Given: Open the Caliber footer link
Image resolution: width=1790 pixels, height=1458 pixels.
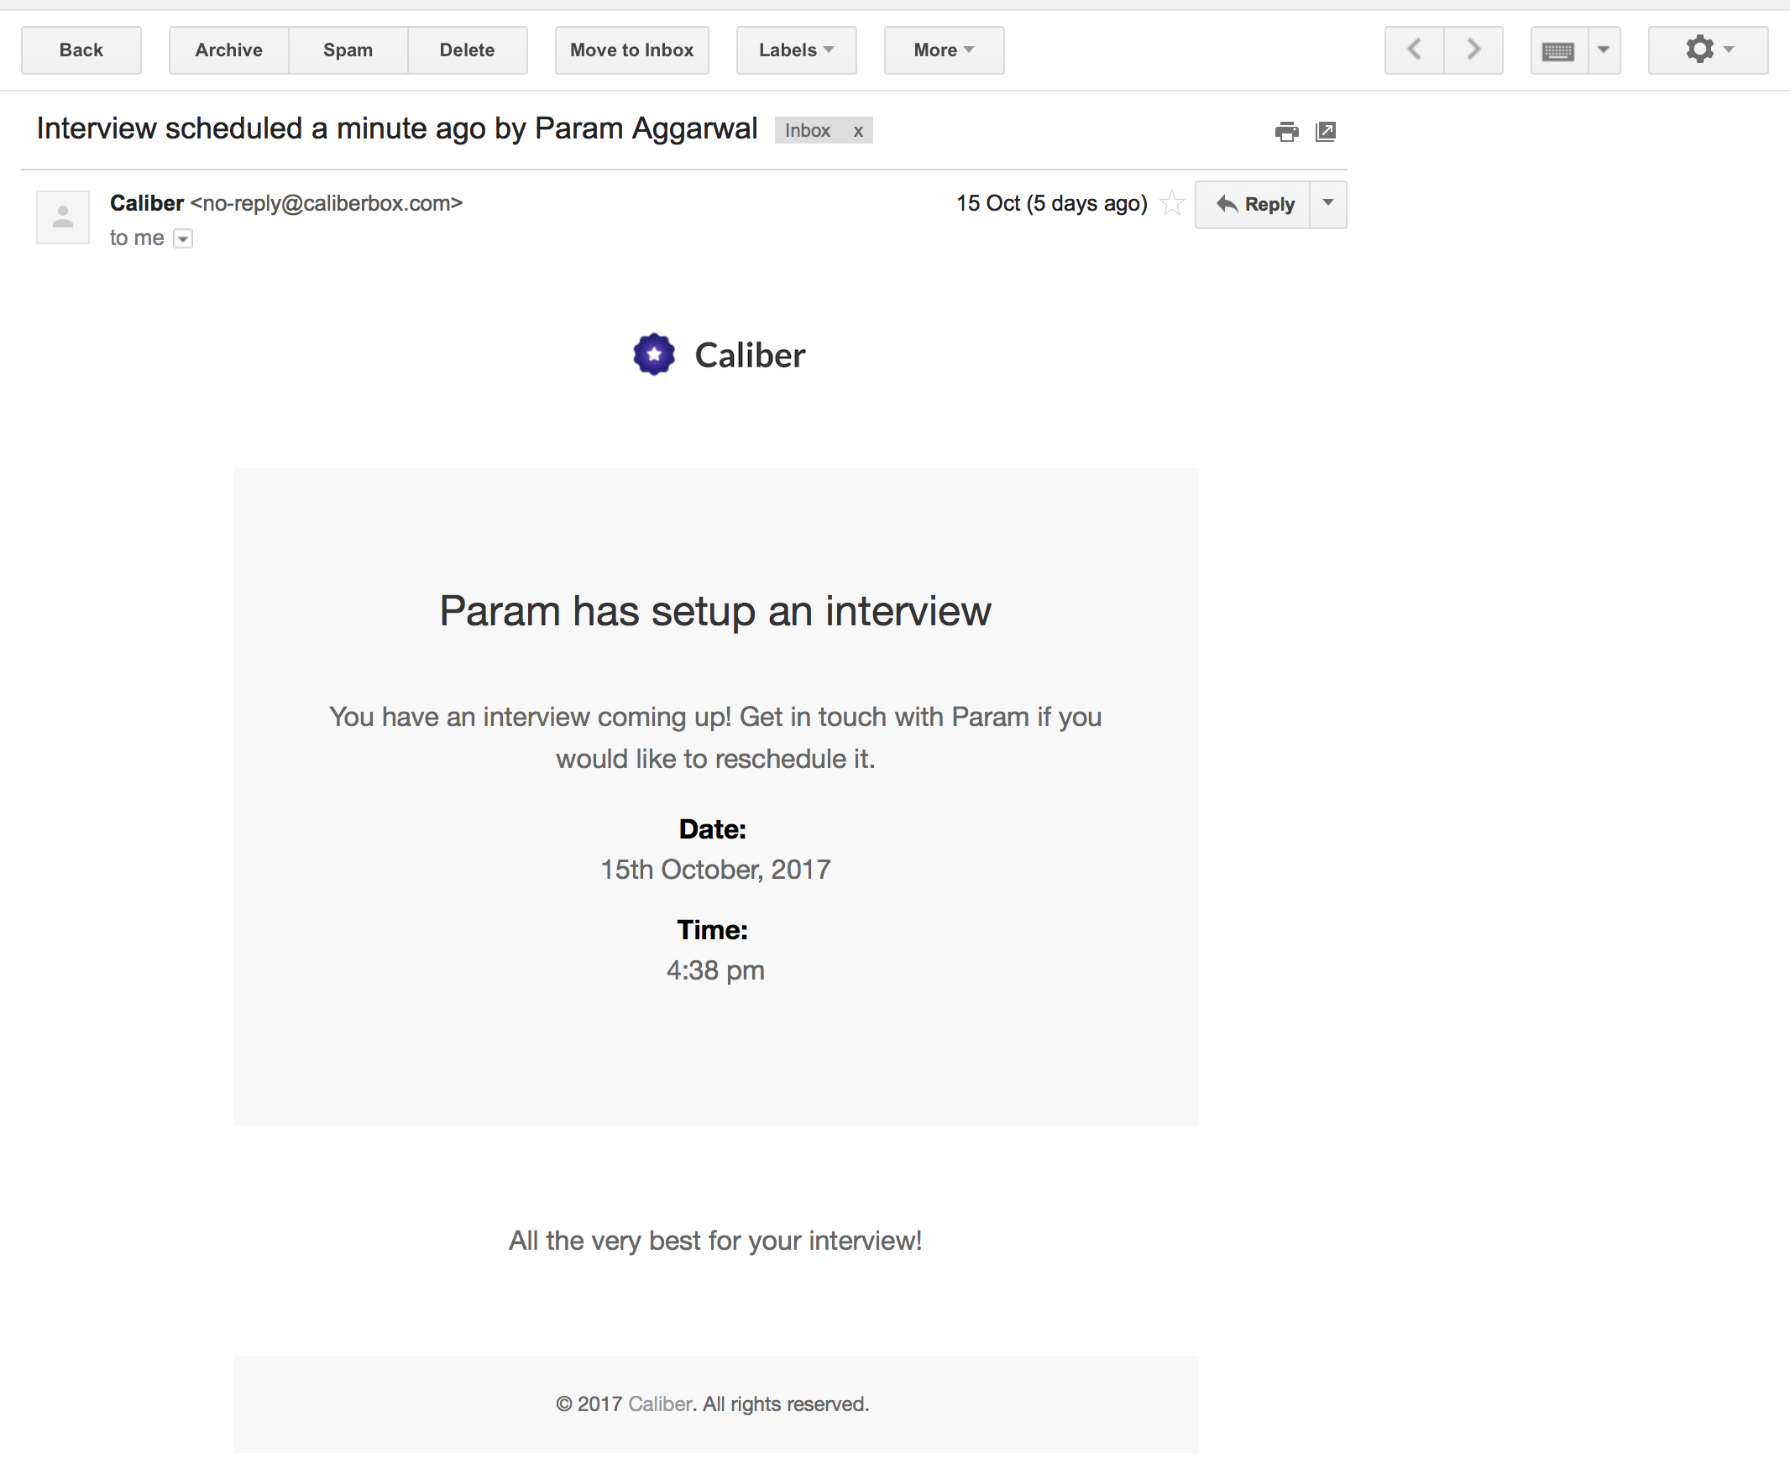Looking at the screenshot, I should coord(659,1403).
